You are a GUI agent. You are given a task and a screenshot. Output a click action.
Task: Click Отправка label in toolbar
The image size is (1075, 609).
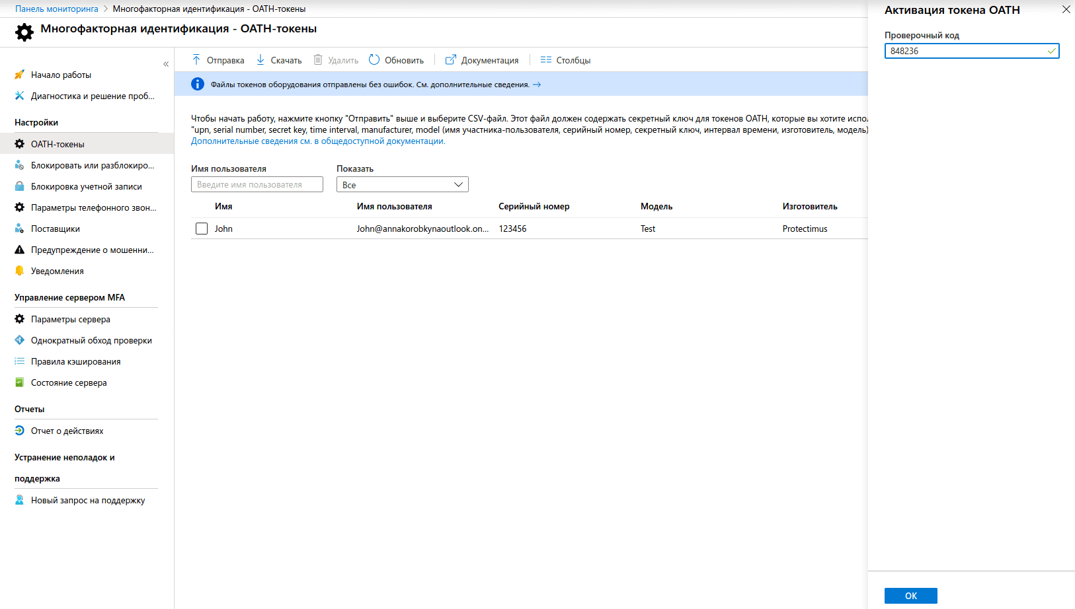(225, 60)
